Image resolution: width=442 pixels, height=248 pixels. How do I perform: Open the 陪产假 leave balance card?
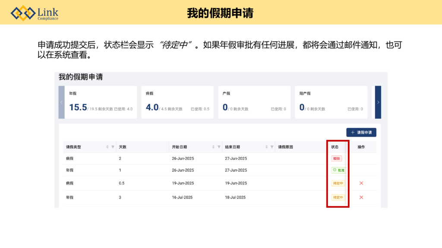click(331, 102)
